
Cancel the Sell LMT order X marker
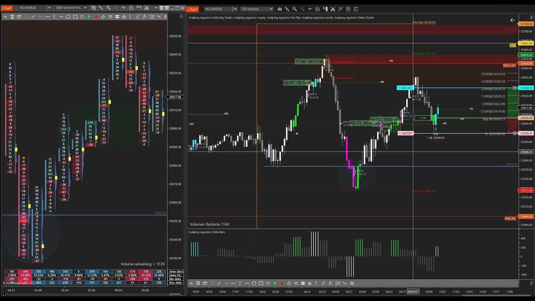[x=515, y=88]
